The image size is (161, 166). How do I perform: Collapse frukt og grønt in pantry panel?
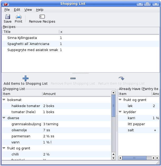coord(120,100)
